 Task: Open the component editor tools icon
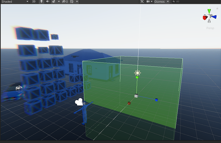click(x=141, y=2)
